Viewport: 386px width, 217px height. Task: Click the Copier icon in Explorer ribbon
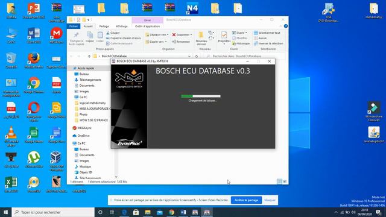[90, 37]
